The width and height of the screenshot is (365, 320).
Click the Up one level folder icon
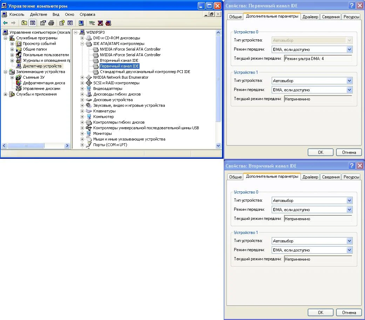click(24, 23)
